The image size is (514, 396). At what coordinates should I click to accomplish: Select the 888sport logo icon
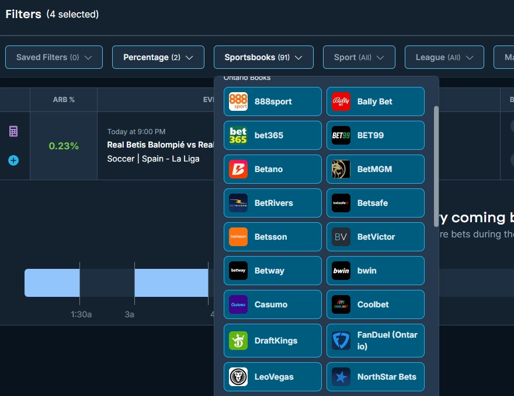coord(238,101)
